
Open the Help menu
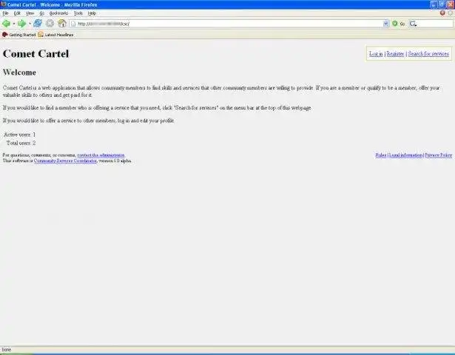[x=92, y=13]
